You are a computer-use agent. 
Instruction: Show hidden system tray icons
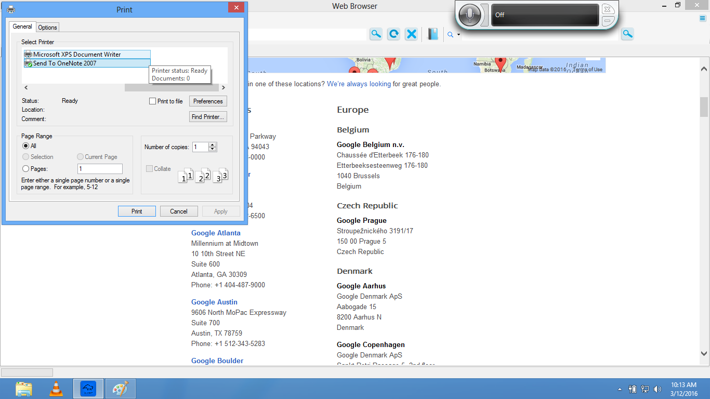[620, 389]
